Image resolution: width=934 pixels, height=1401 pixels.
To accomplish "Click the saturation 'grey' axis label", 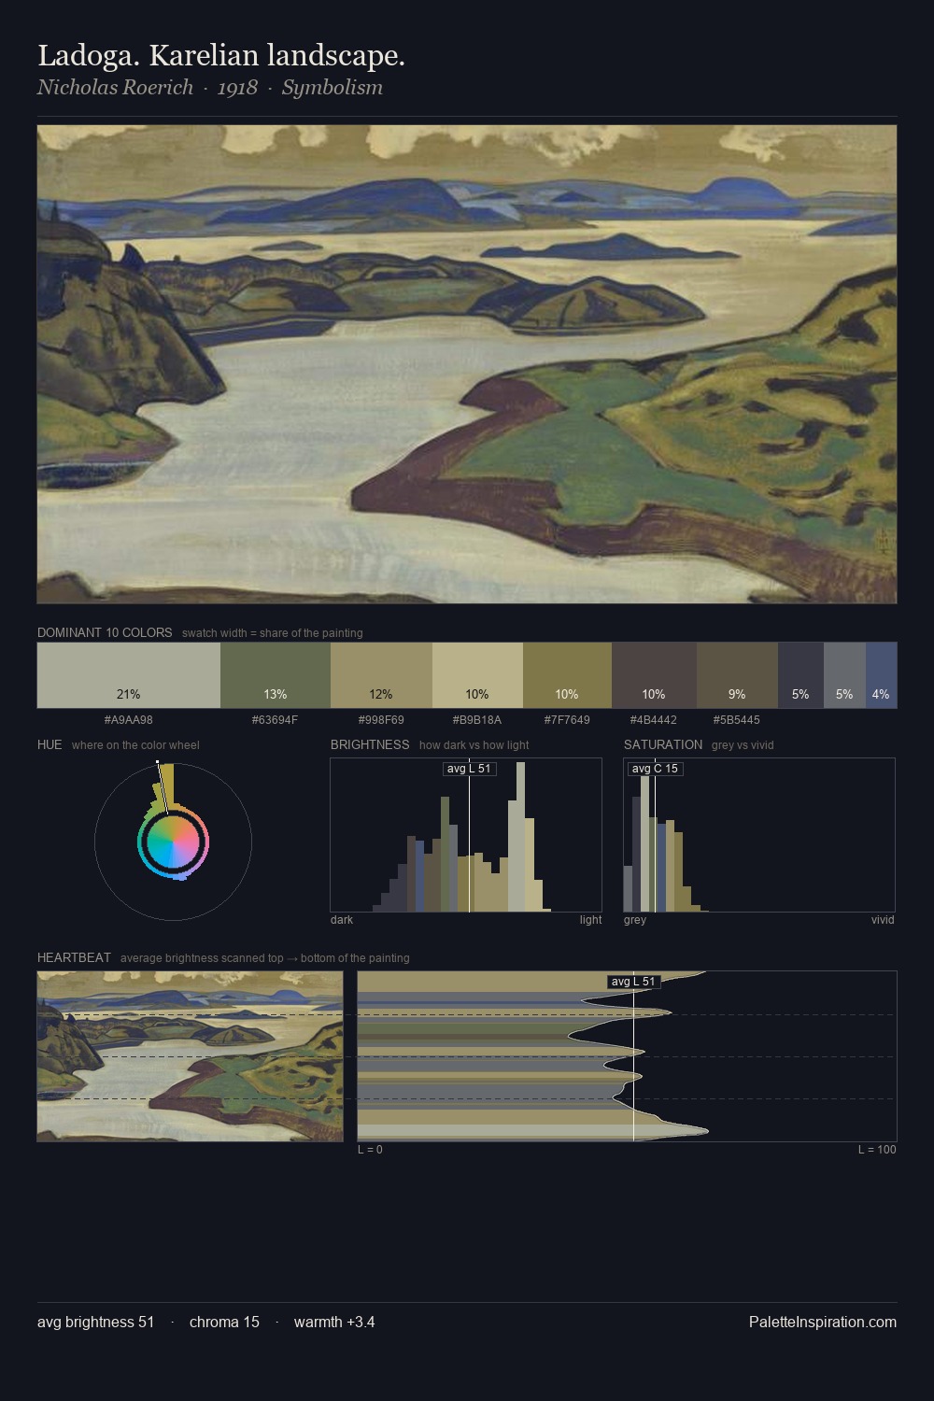I will tap(635, 920).
